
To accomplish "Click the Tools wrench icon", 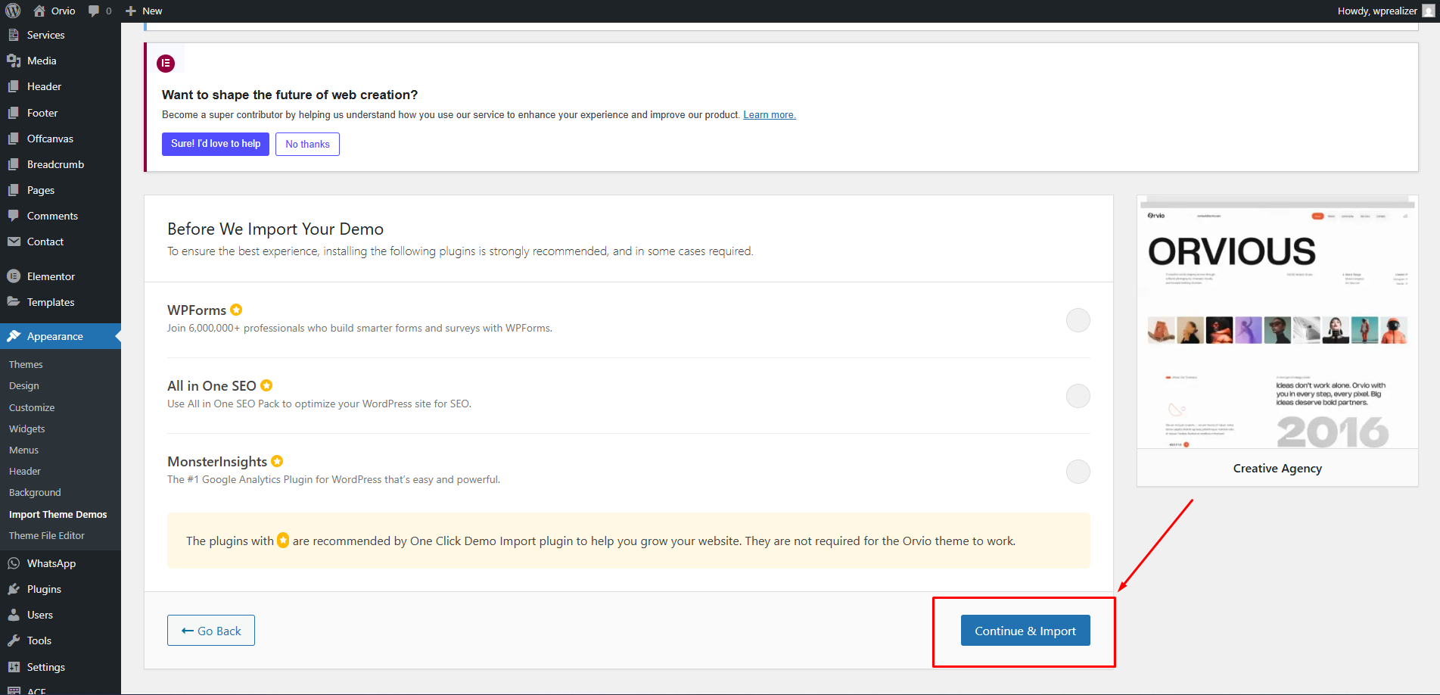I will click(x=14, y=640).
